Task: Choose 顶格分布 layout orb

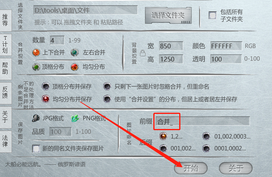Action: [x=36, y=67]
